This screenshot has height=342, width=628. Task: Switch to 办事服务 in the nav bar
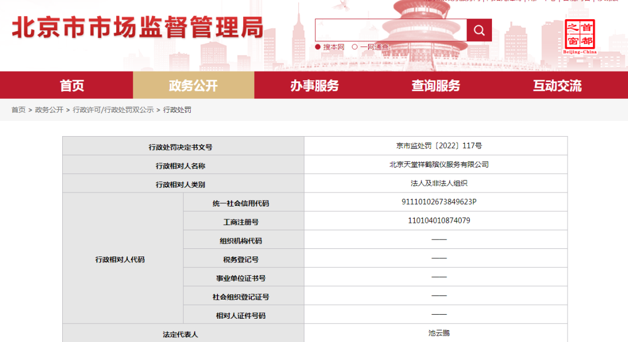coord(315,85)
